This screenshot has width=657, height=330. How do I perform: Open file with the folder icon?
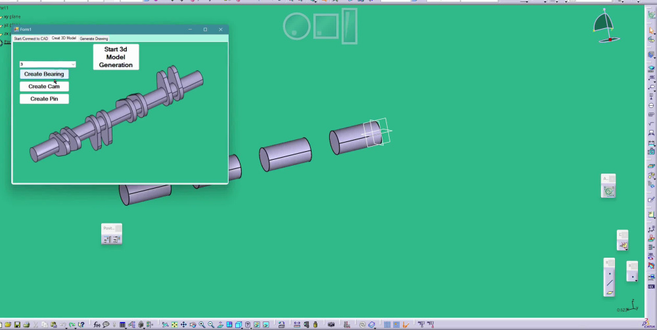click(8, 325)
